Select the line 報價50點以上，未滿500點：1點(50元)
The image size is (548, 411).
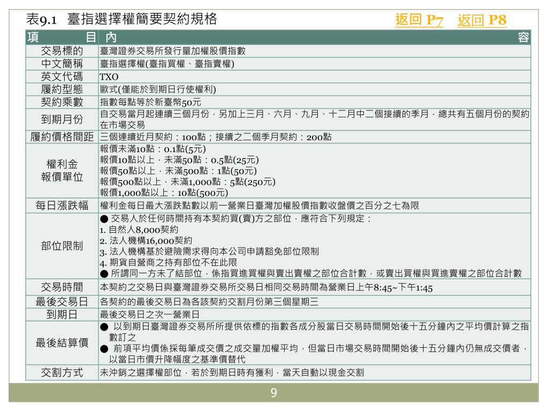click(x=178, y=171)
